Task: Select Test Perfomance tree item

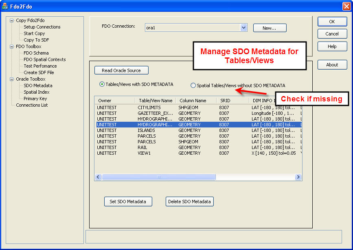Action: pos(40,66)
